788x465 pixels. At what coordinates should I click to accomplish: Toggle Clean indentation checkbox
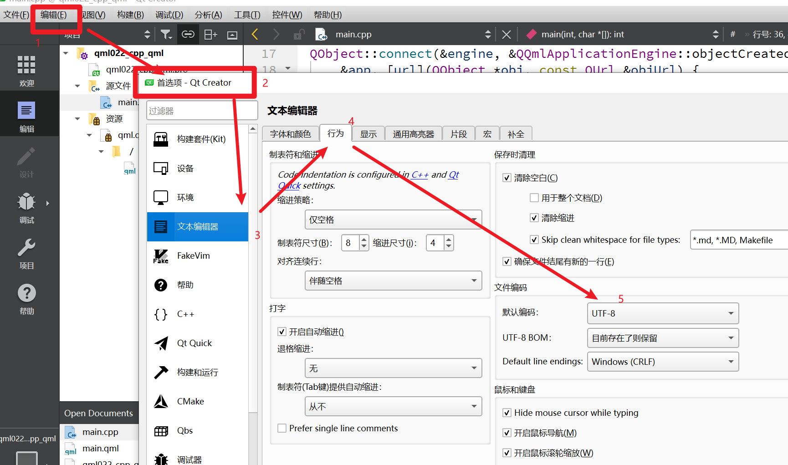coord(534,218)
